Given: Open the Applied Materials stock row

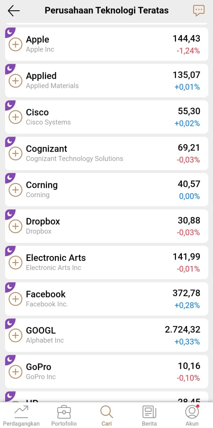Looking at the screenshot, I should (106, 80).
